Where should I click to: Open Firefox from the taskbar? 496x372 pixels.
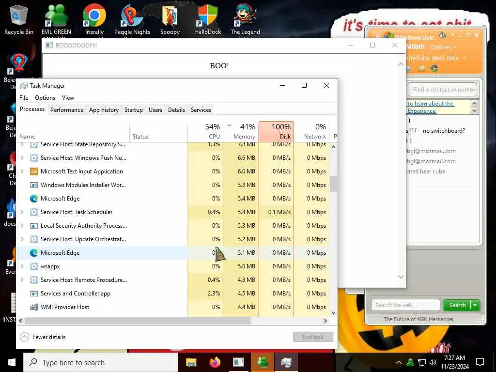pyautogui.click(x=215, y=362)
